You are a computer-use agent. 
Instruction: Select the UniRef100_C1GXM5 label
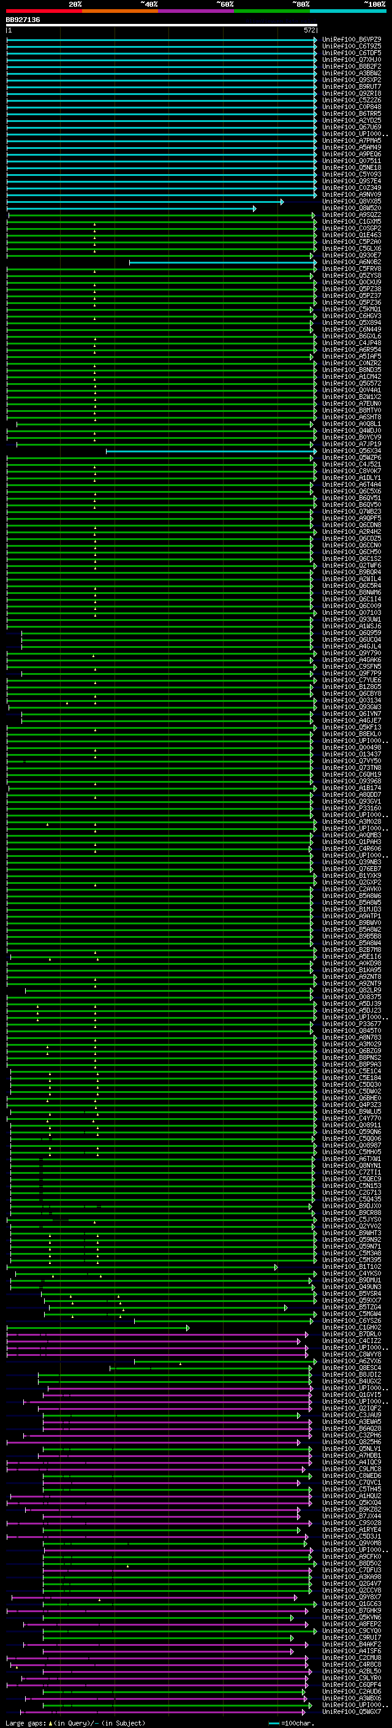point(352,221)
